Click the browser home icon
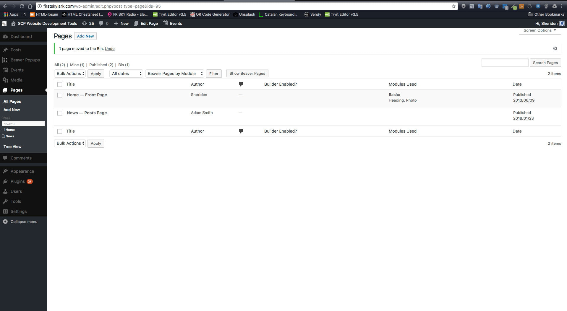The image size is (567, 311). coord(30,6)
